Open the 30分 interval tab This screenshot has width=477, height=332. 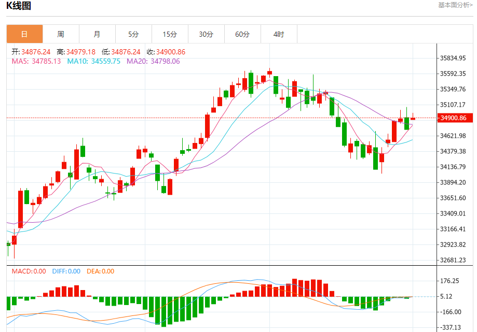[x=206, y=34]
